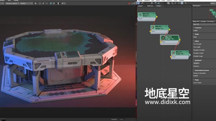Click the Input socket of Map #33 node
This screenshot has height=121, width=216.
(171, 57)
